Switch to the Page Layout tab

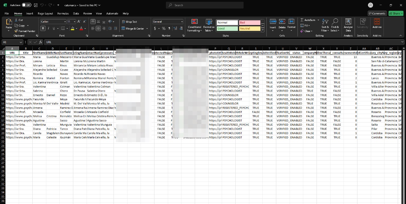pos(45,14)
